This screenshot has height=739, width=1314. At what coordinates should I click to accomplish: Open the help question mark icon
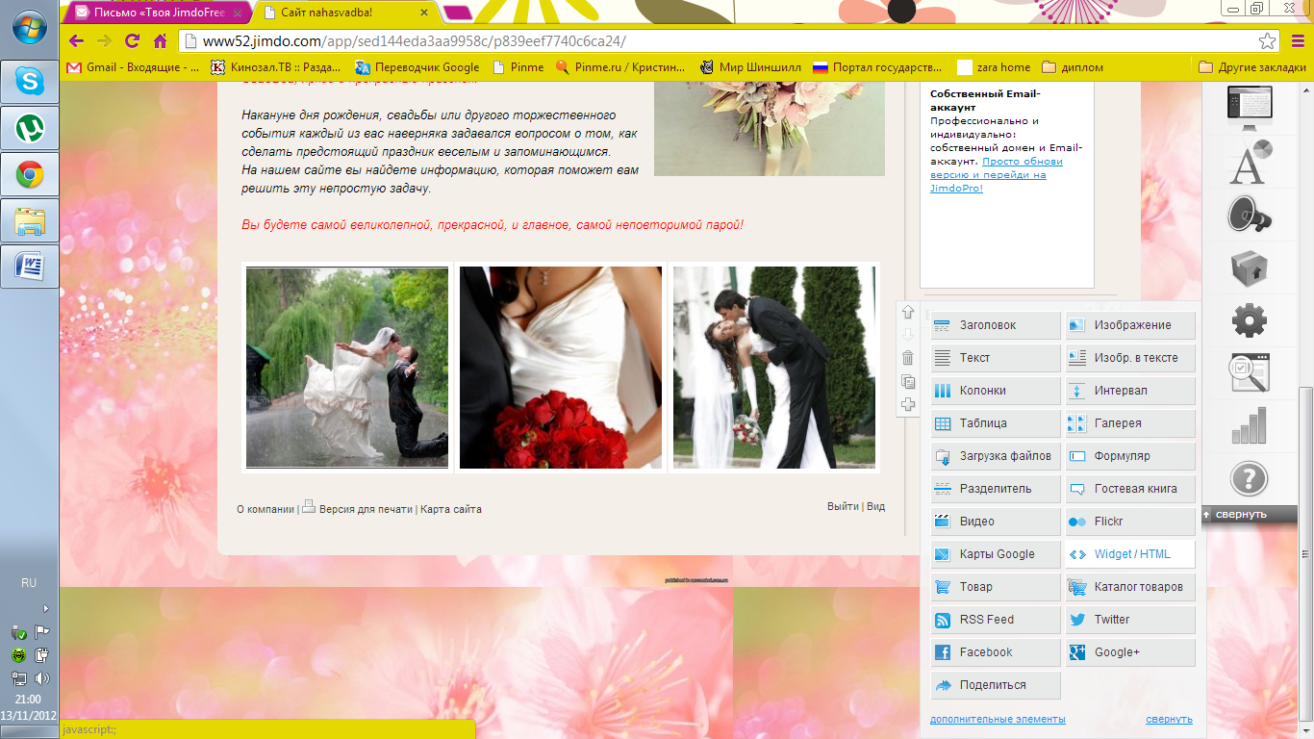point(1250,478)
